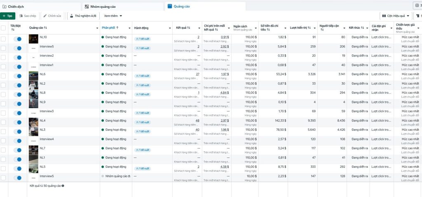422x197 pixels.
Task: Open Thử nghiệm A/B flask icon
Action: pyautogui.click(x=71, y=16)
